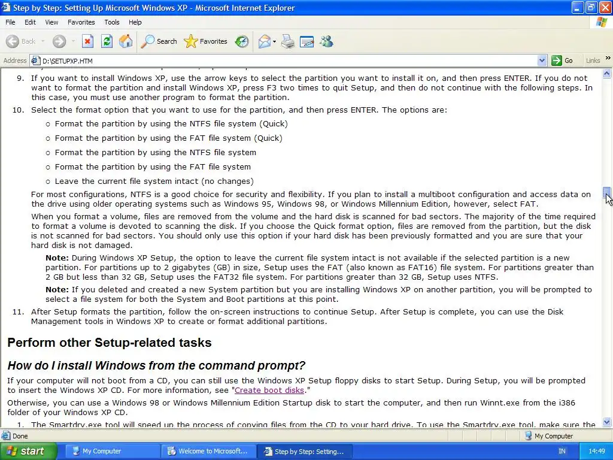The image size is (613, 460).
Task: Click 'Leave the current file system intact (no changes)'
Action: tap(154, 181)
